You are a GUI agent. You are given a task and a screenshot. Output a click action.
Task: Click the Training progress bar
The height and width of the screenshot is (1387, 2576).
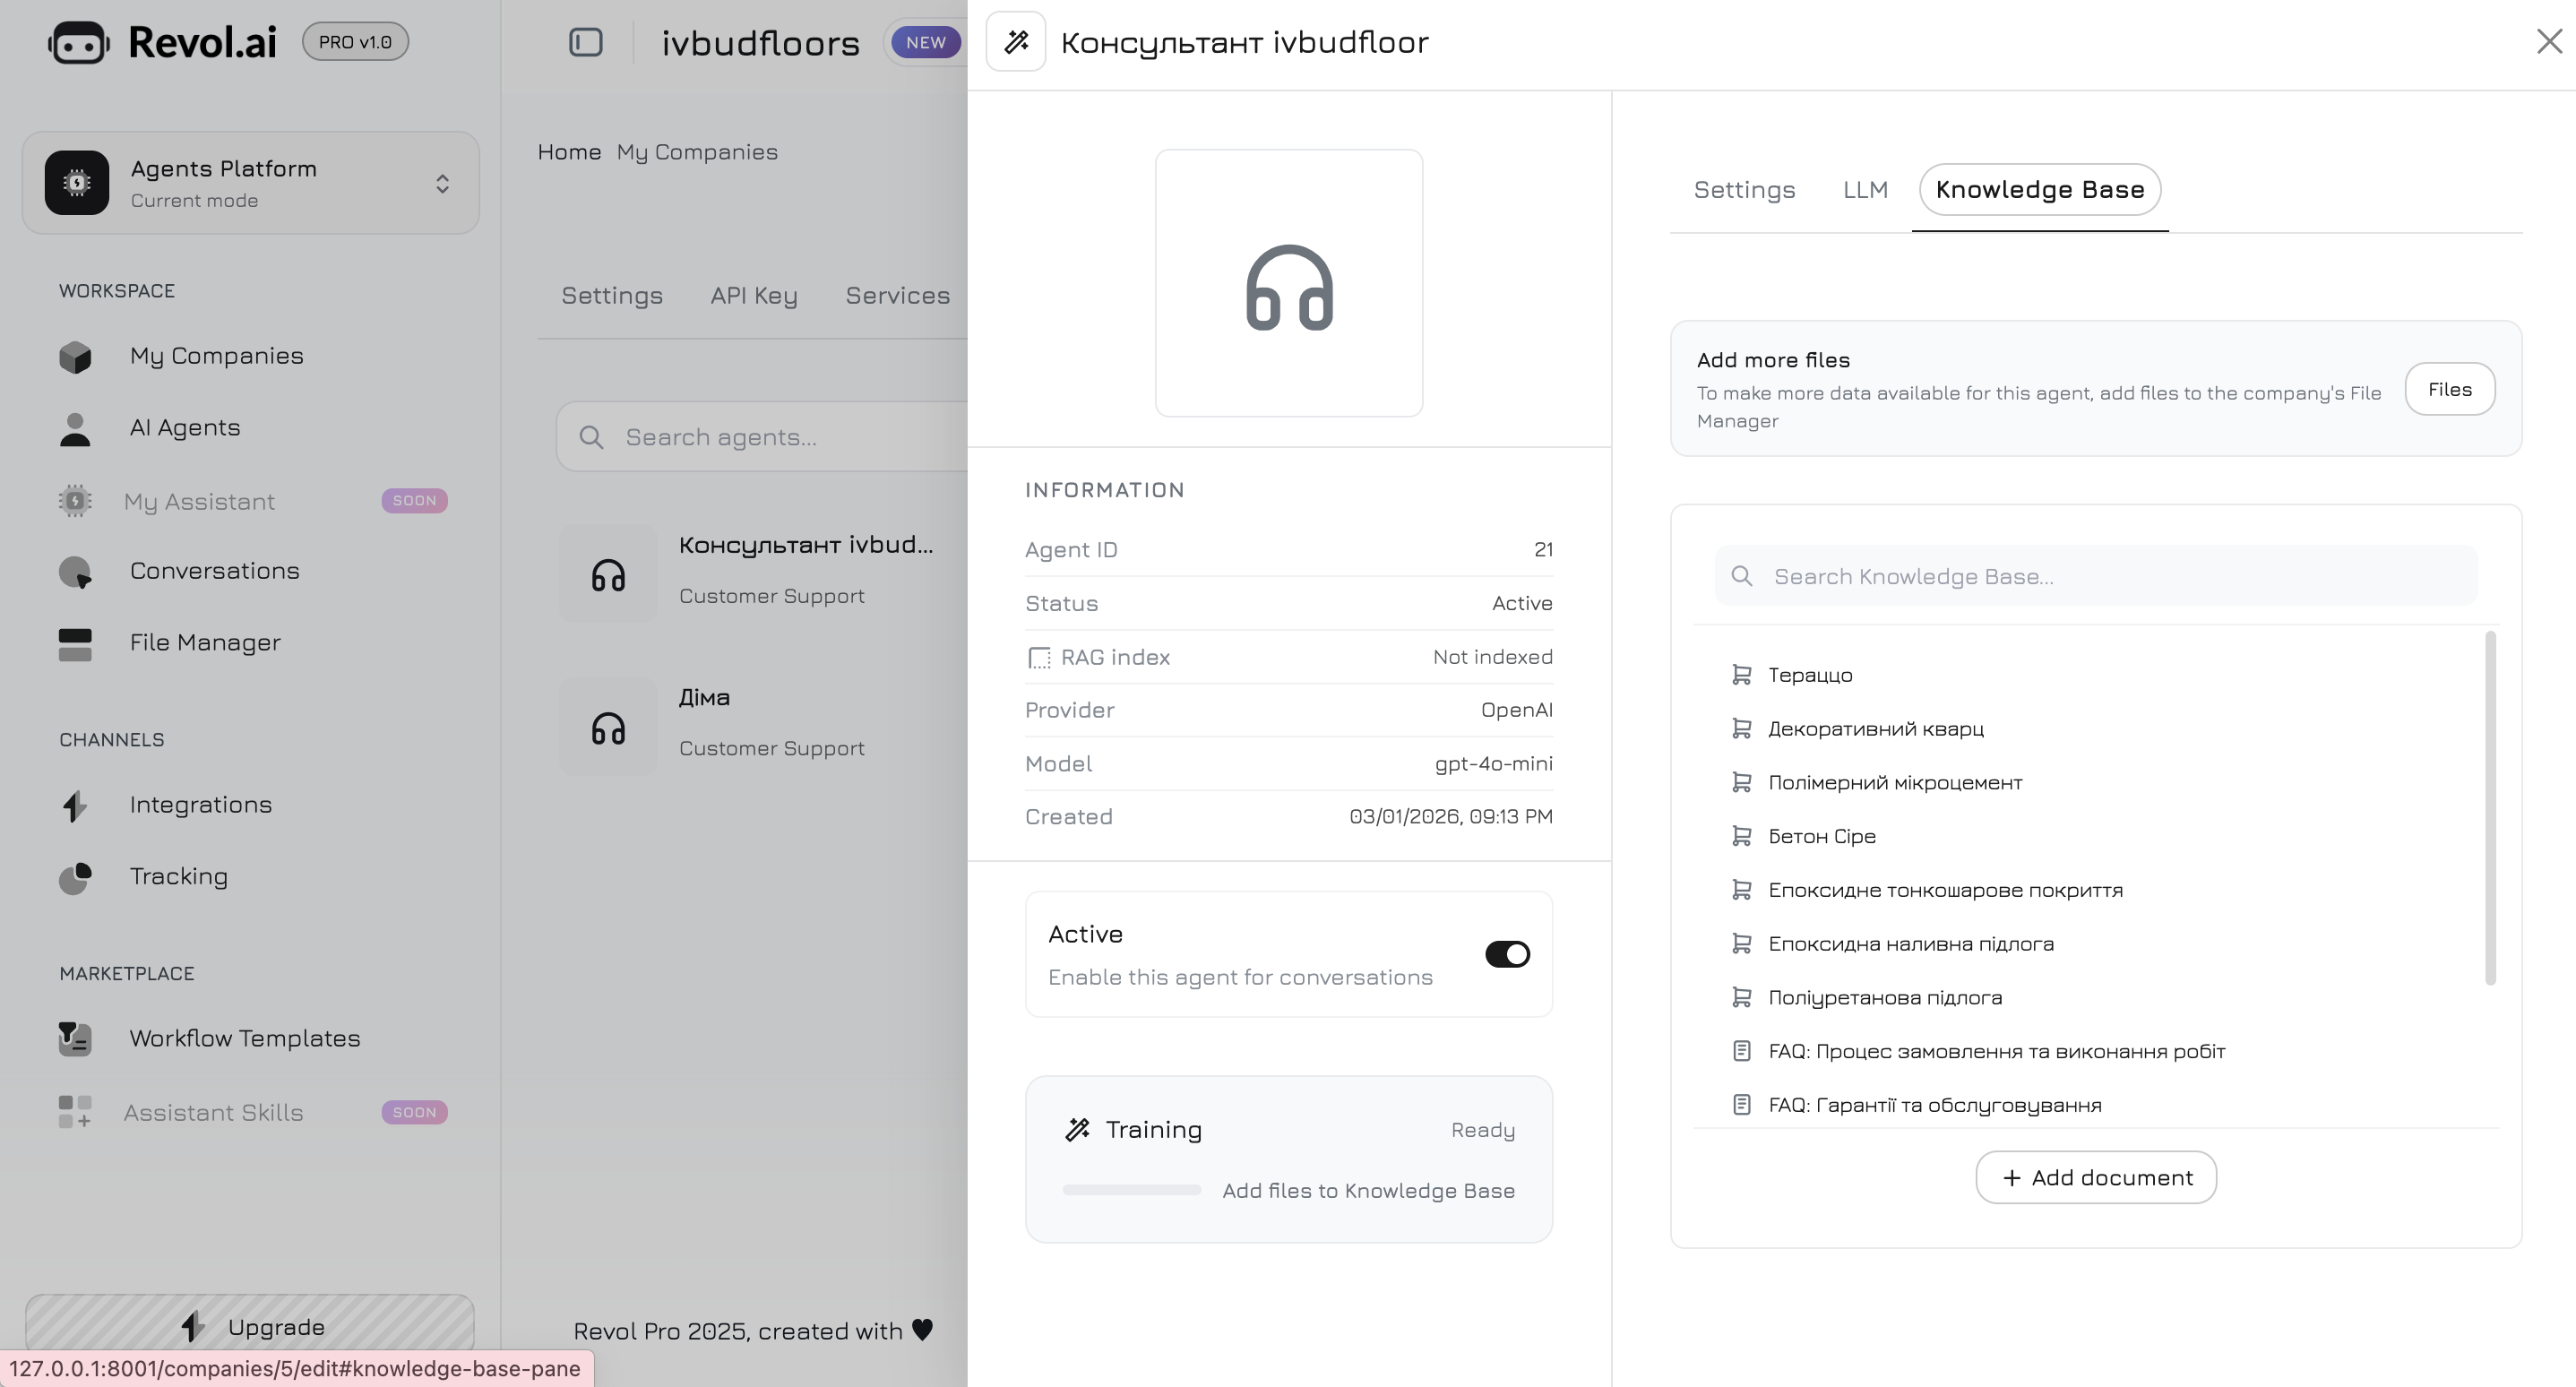click(x=1130, y=1190)
